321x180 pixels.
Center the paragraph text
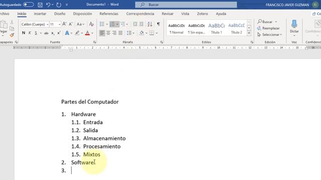coord(108,33)
